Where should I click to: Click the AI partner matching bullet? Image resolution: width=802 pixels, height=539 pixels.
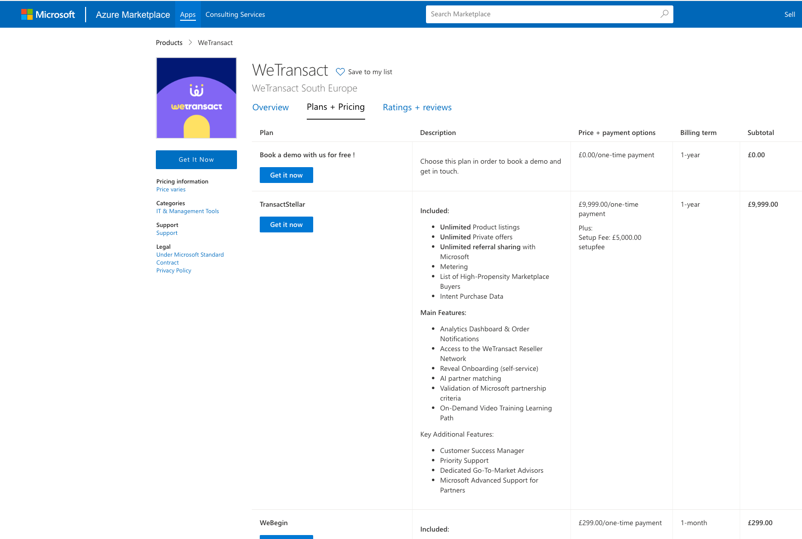[471, 378]
